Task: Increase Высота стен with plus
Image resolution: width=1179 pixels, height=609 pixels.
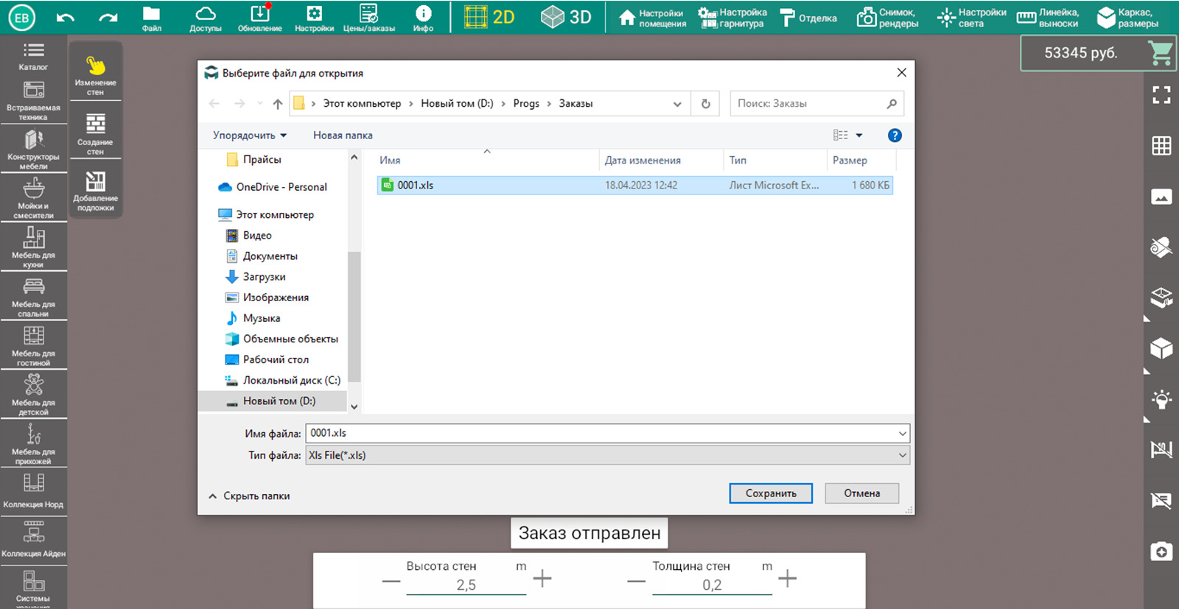Action: (x=542, y=578)
